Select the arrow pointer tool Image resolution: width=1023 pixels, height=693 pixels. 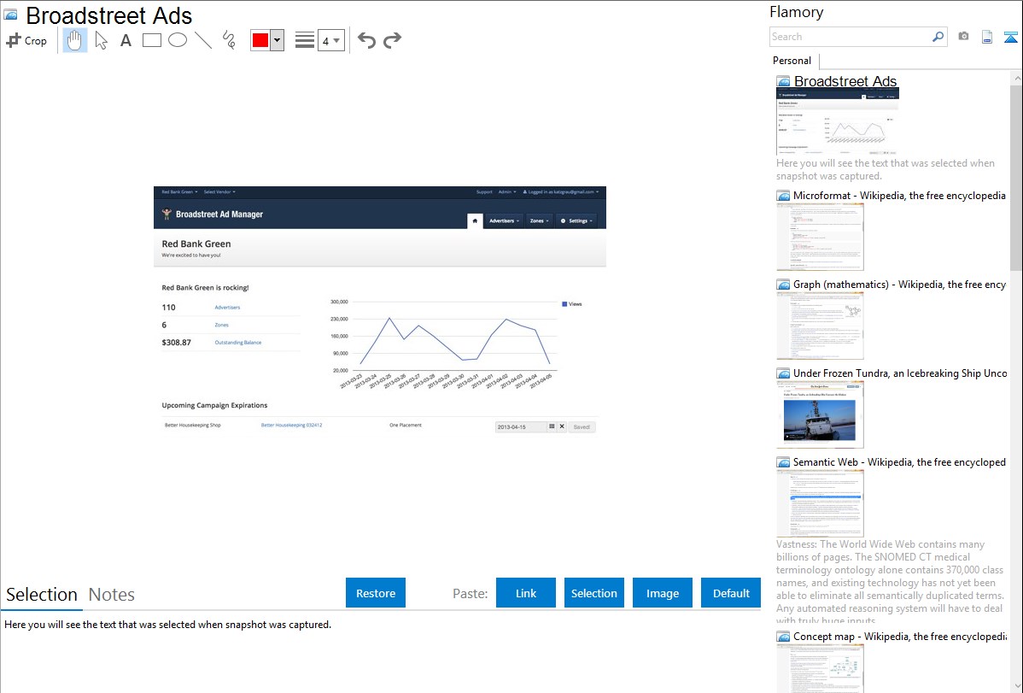101,40
